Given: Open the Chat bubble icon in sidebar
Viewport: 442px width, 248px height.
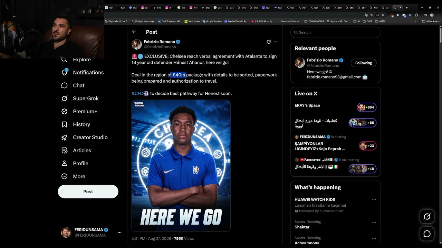Looking at the screenshot, I should pyautogui.click(x=64, y=85).
